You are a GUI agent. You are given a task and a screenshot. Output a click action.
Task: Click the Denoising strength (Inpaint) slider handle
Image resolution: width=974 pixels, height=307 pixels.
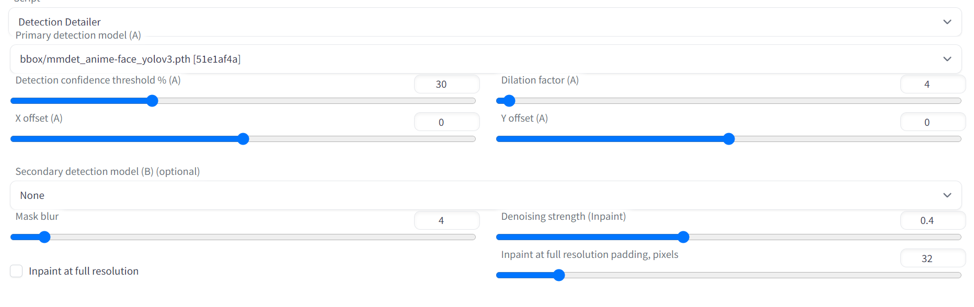(x=683, y=237)
